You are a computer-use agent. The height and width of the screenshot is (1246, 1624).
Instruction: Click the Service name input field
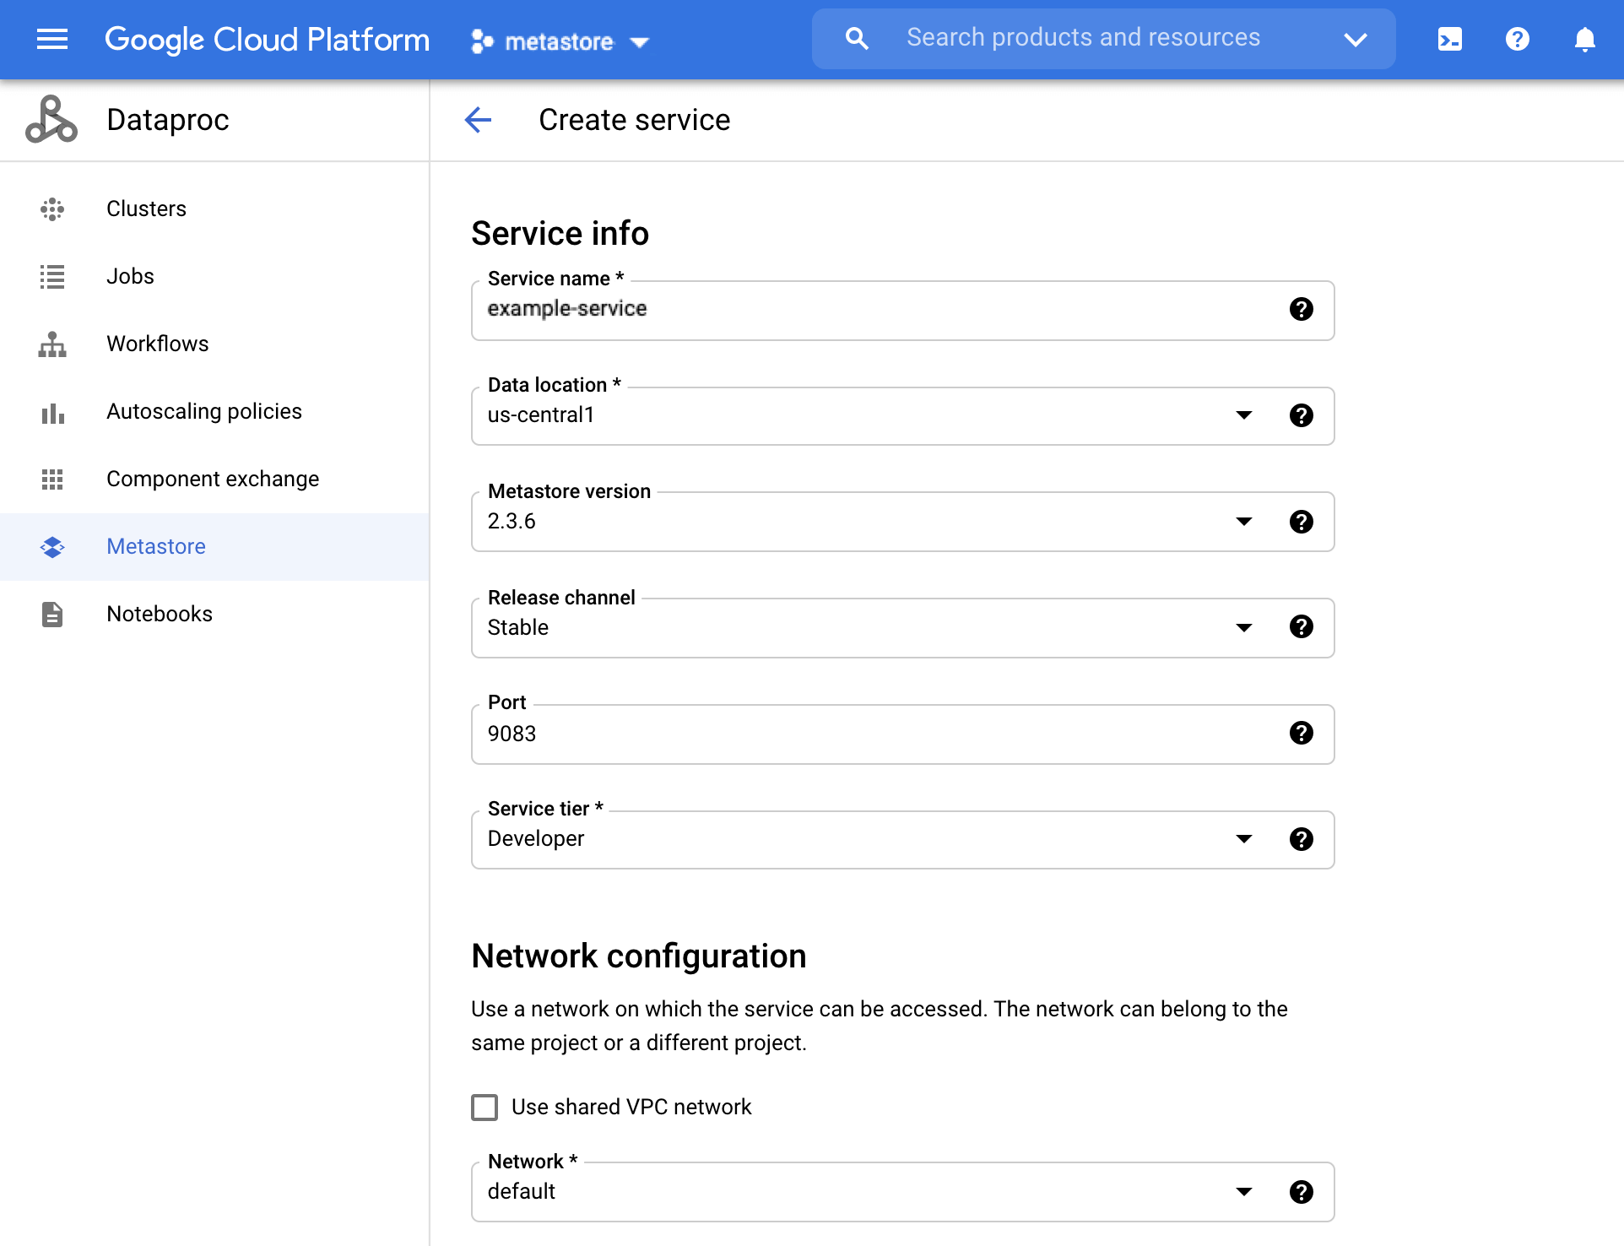(903, 309)
